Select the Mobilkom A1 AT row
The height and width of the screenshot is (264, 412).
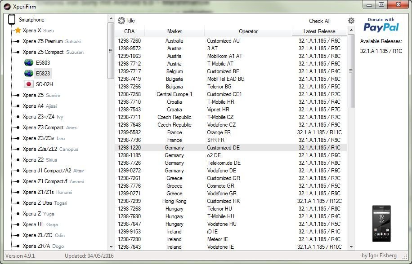tap(231, 56)
